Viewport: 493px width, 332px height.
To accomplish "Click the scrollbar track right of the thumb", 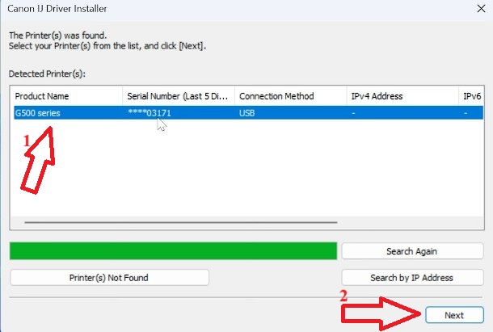I will pyautogui.click(x=409, y=222).
